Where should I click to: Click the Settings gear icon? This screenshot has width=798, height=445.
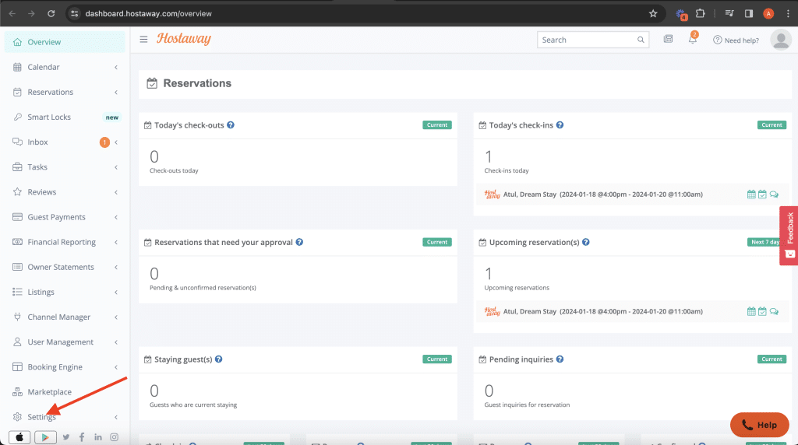click(17, 416)
